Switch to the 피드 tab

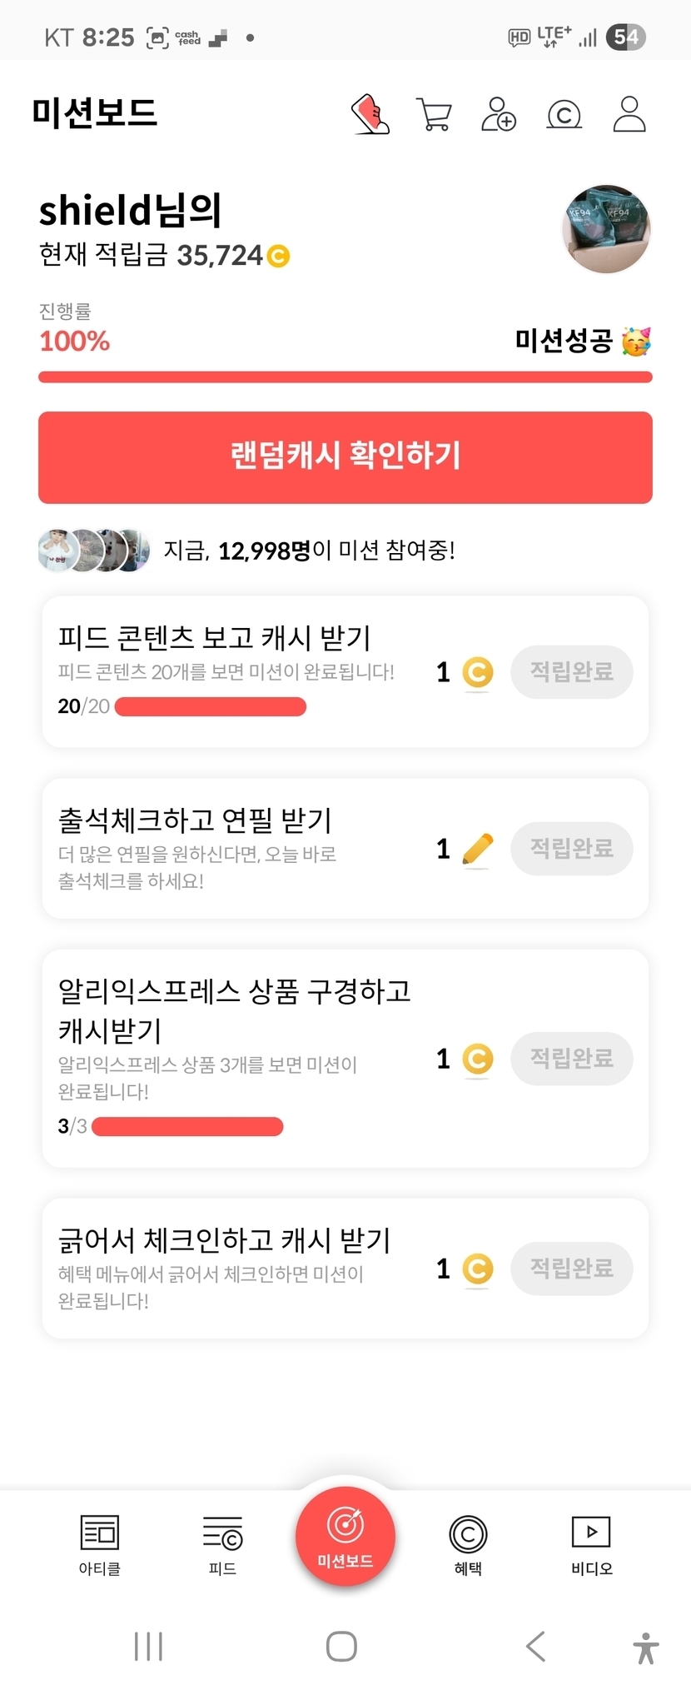click(222, 1545)
